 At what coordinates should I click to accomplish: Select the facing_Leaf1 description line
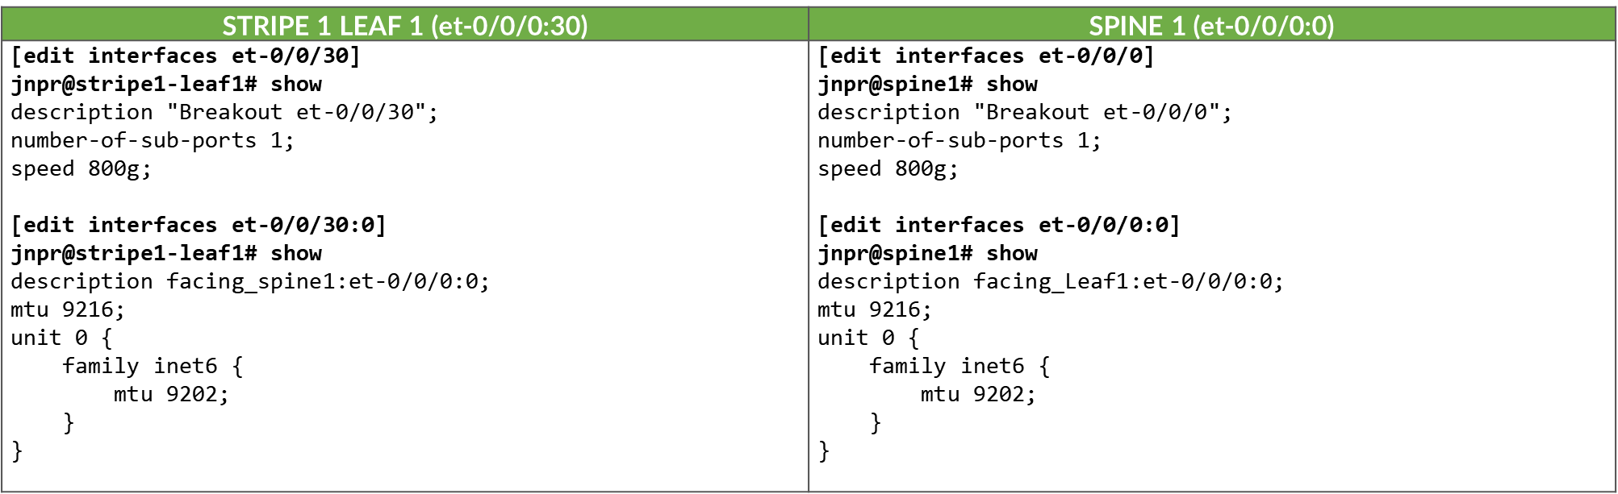tap(1051, 281)
